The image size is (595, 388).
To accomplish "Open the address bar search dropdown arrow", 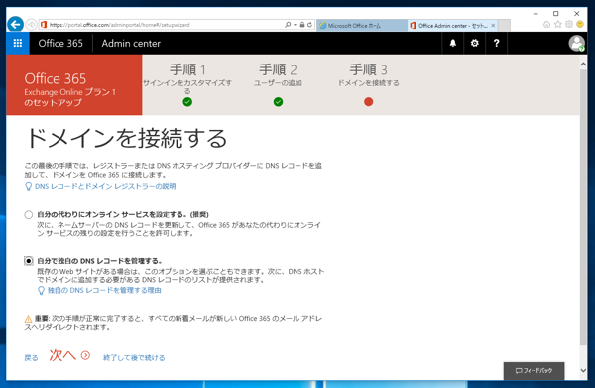I will click(x=295, y=25).
